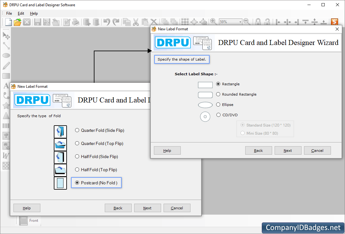
Task: Click the zoom out magnifier icon
Action: tap(247, 22)
